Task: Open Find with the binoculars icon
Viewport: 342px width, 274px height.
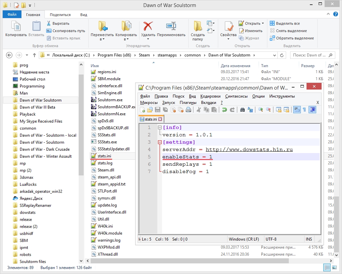Action: point(242,110)
